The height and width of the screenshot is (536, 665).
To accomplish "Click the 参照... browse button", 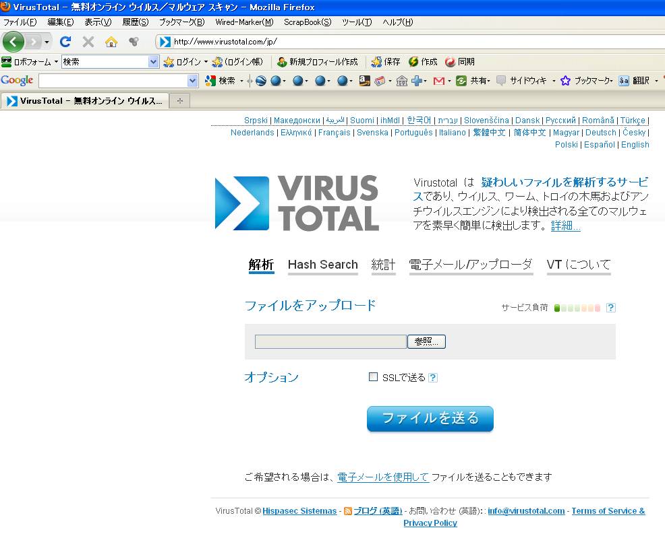I will coord(426,341).
